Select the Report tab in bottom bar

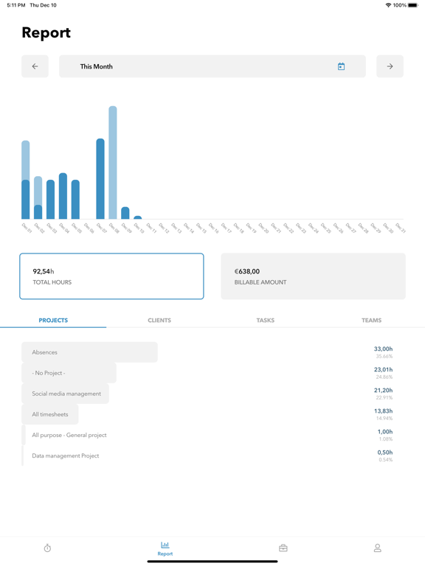coord(165,548)
